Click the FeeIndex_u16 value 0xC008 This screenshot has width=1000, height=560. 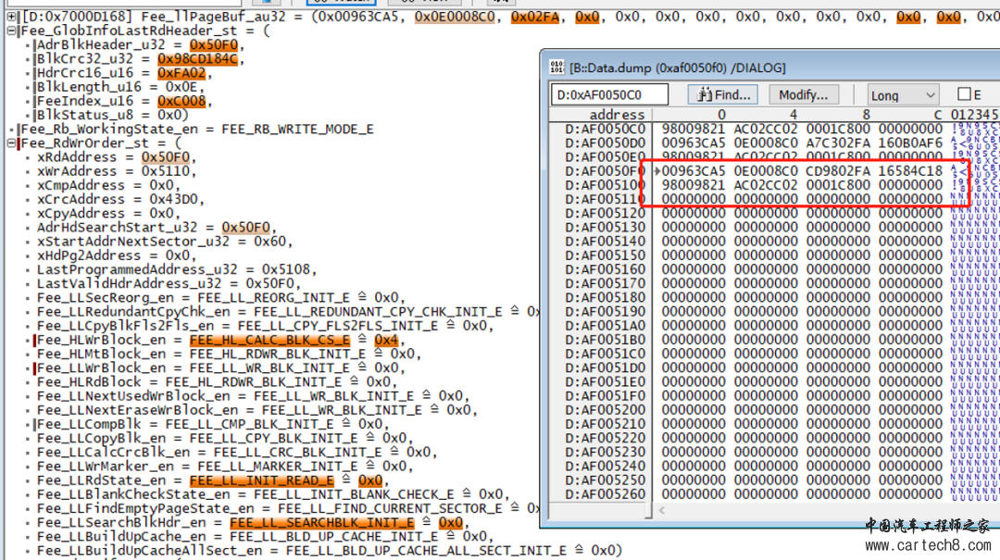(181, 101)
